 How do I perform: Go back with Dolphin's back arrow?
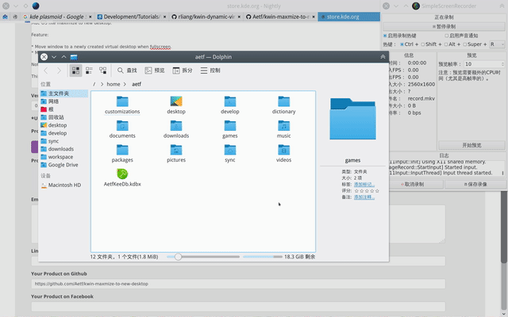point(46,71)
